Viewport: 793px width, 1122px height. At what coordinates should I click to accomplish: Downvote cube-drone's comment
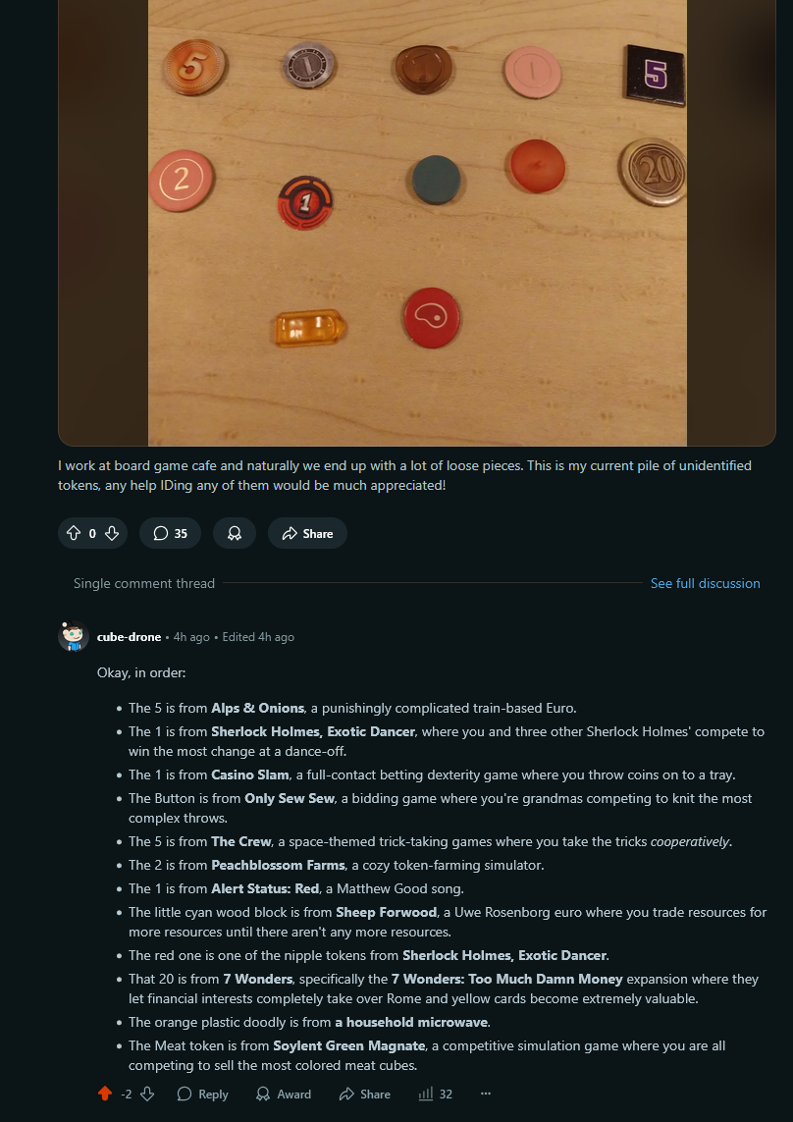click(x=146, y=1094)
